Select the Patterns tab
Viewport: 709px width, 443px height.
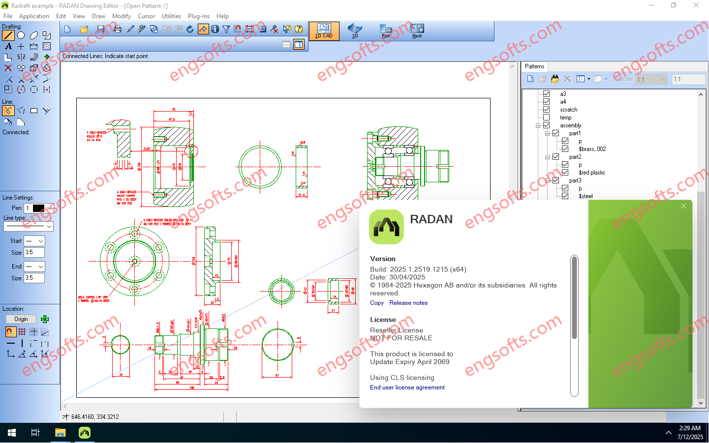[534, 66]
